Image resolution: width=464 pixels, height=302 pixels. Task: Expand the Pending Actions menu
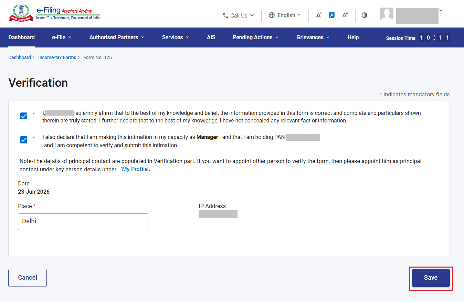pos(255,37)
